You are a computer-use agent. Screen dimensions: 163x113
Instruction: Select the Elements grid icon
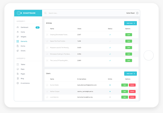point(18,41)
